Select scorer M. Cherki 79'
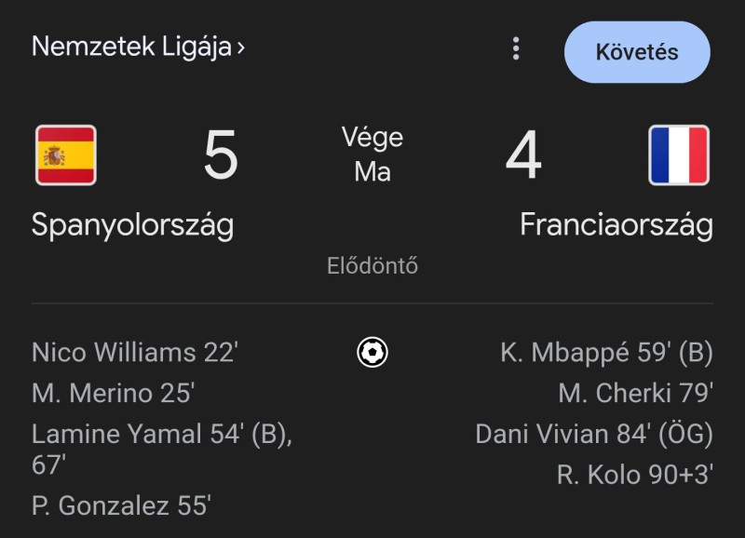This screenshot has width=745, height=538. 636,393
